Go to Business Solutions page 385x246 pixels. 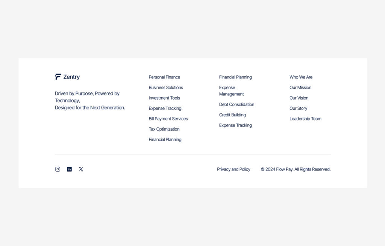pyautogui.click(x=166, y=88)
